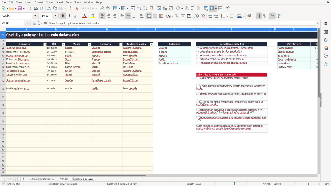Open the Kontaktná osoba filter dropdown
331x186 pixels.
click(x=151, y=44)
